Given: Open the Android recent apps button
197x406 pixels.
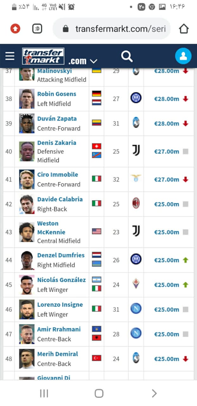Looking at the screenshot, I should 44,394.
